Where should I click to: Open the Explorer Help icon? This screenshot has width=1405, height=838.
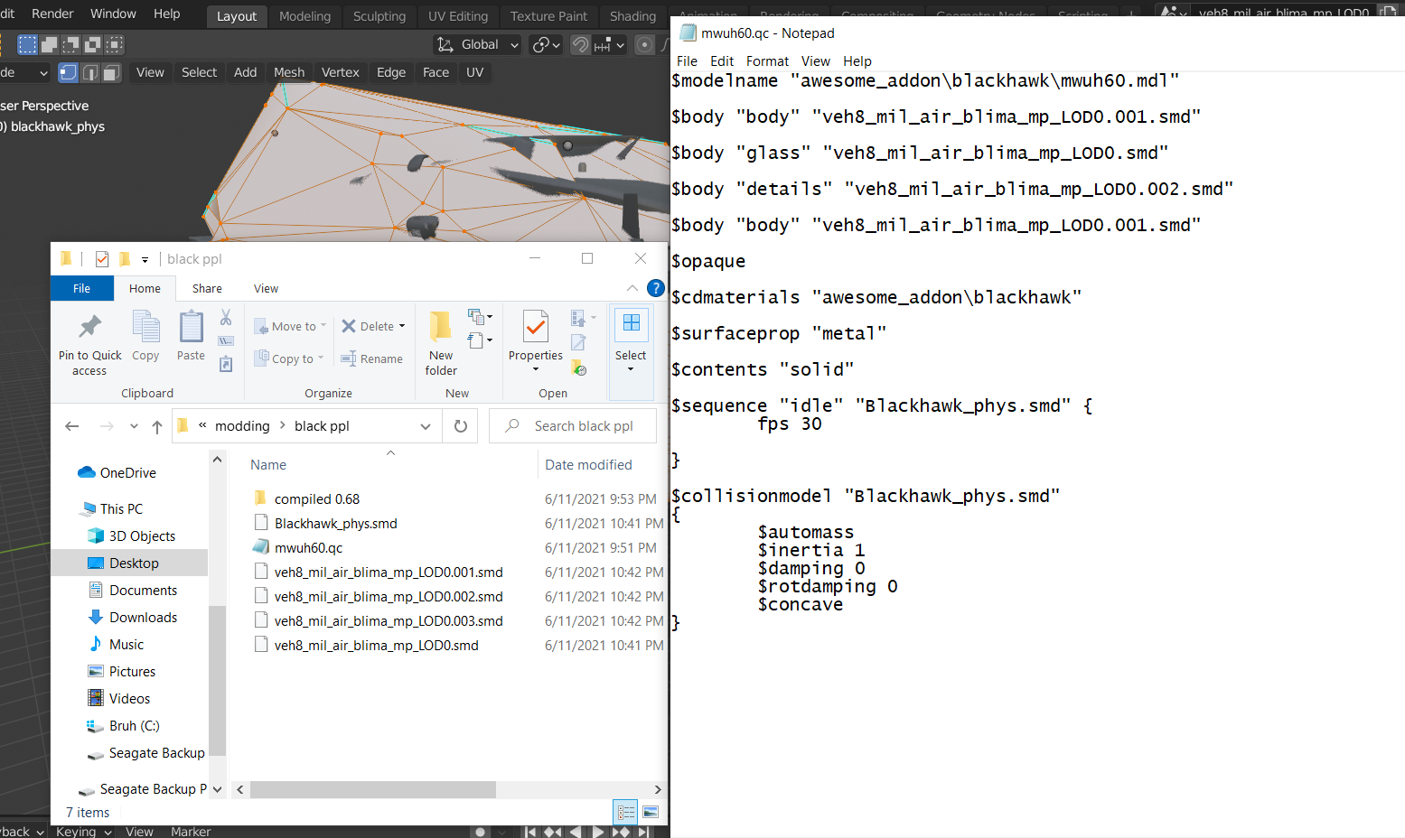click(x=656, y=288)
